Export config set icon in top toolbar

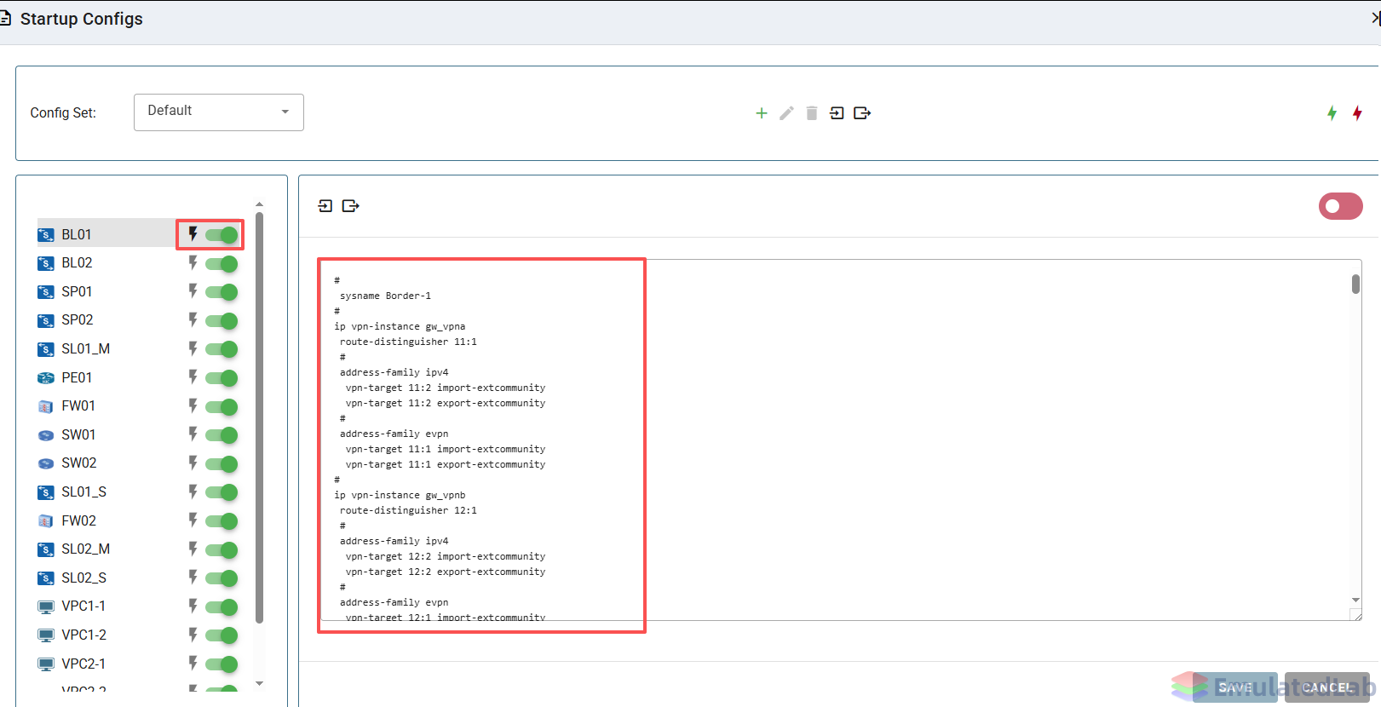(862, 113)
